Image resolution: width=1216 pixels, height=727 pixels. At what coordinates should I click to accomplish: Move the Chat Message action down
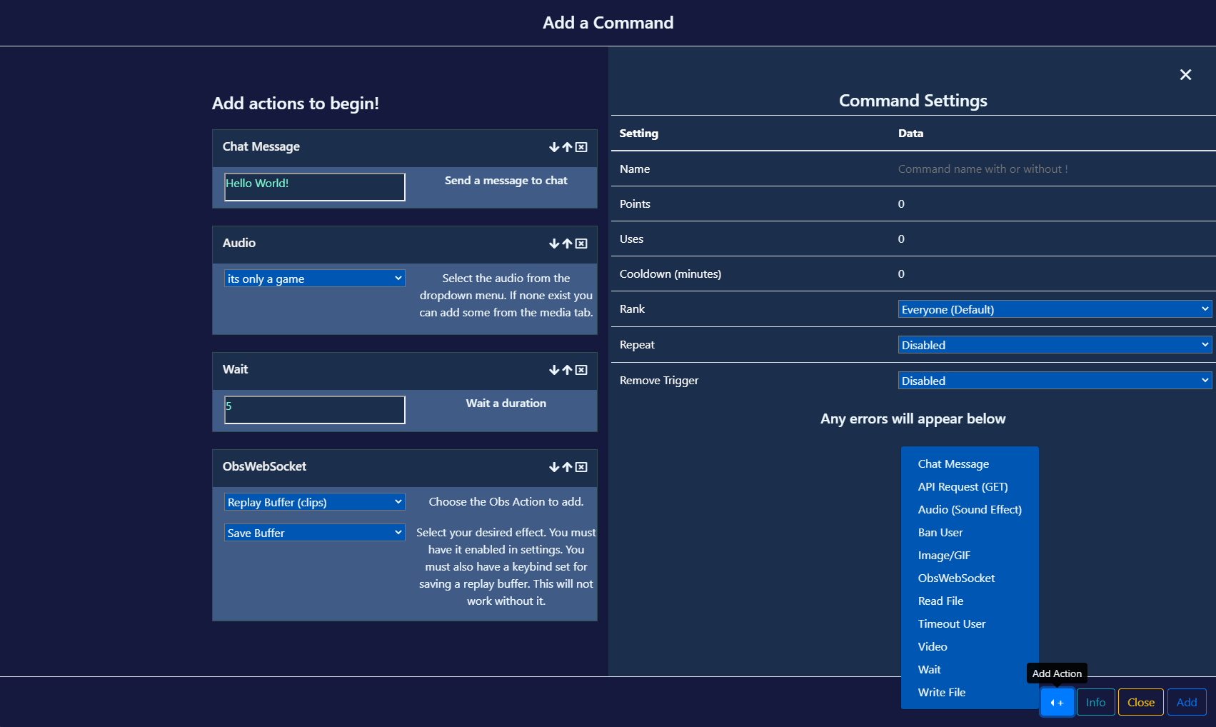(554, 147)
